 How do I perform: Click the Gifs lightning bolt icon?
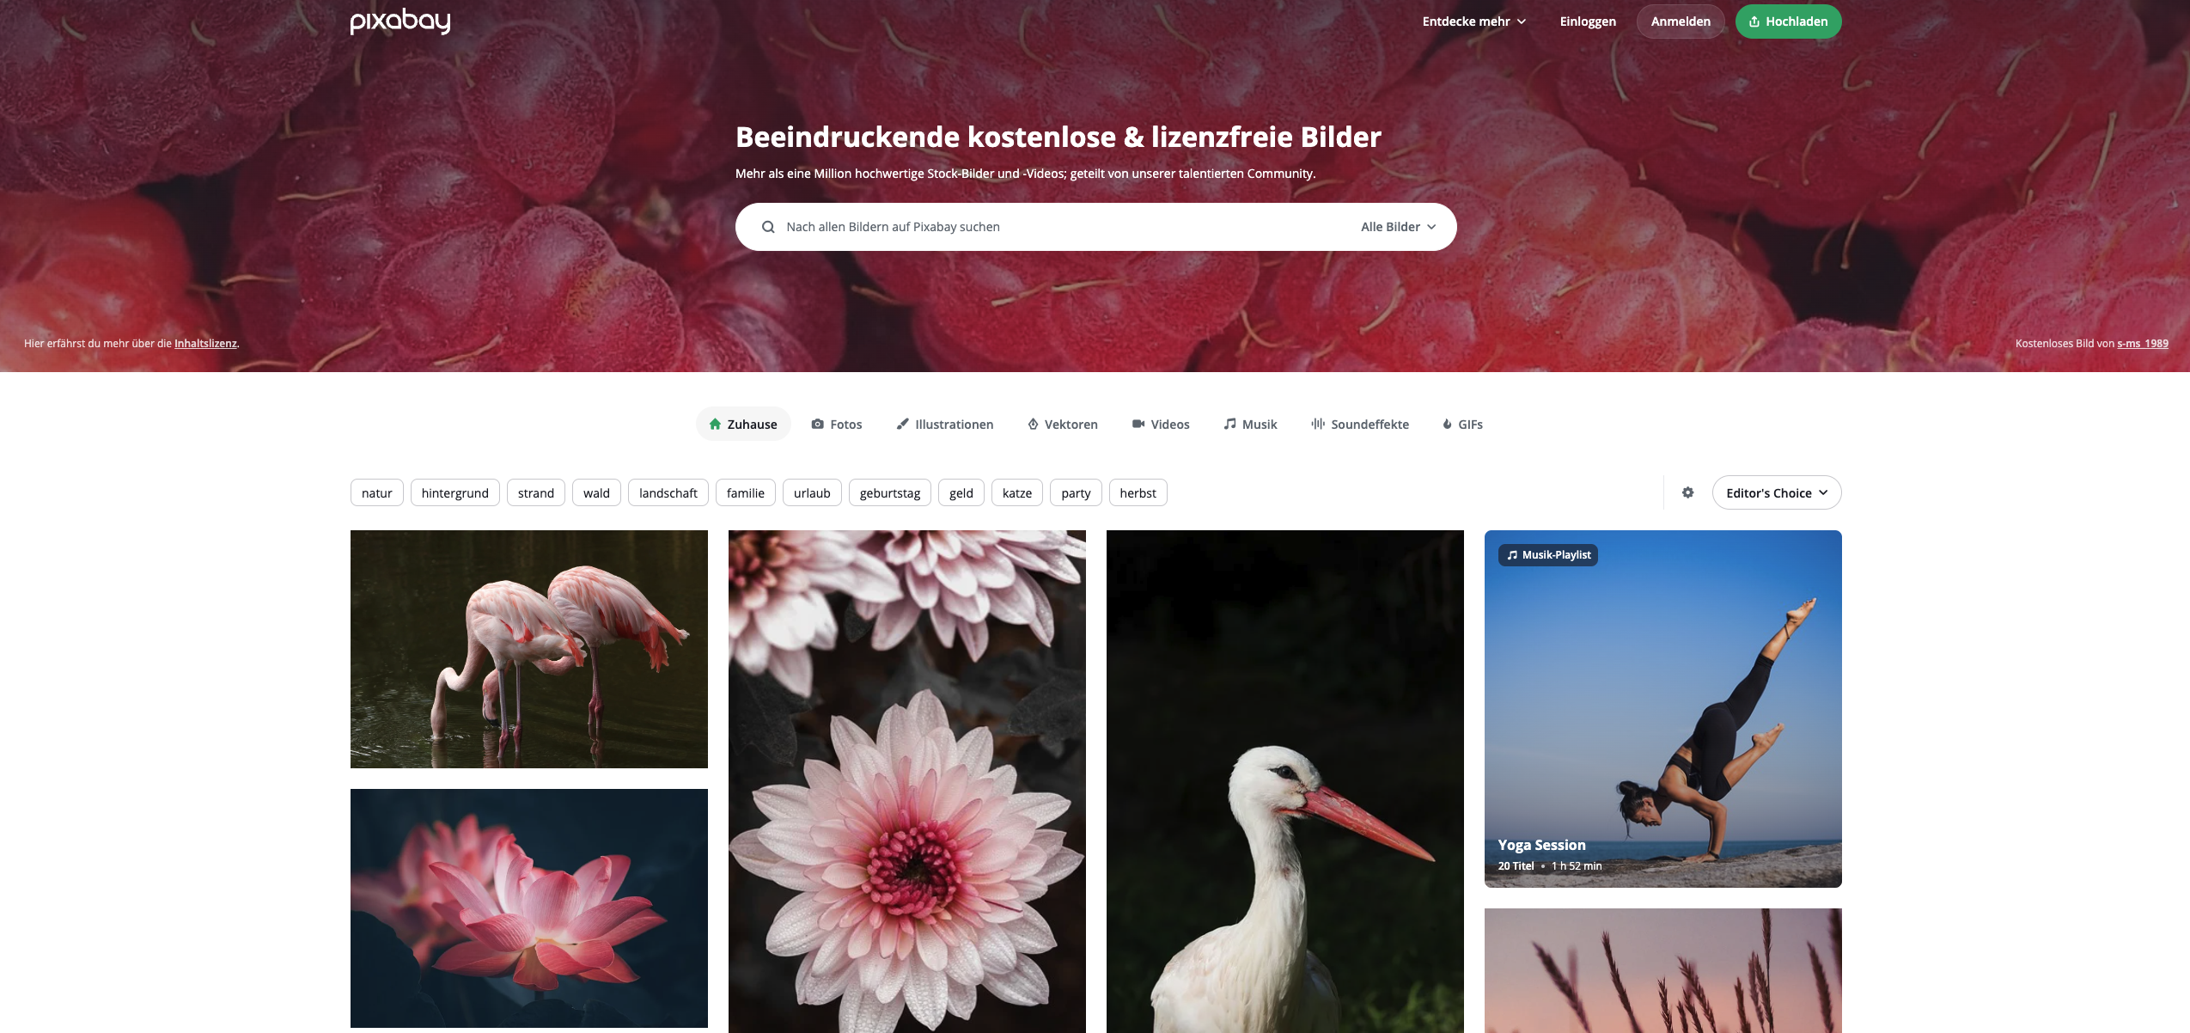click(x=1447, y=424)
